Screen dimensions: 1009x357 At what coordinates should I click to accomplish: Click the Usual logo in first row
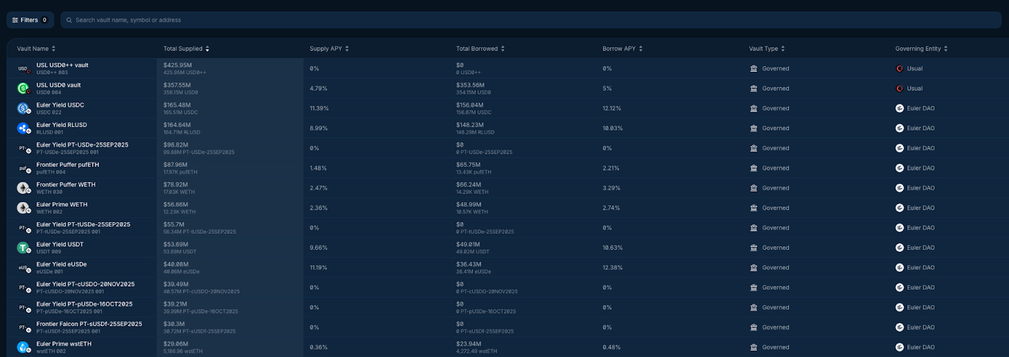coord(899,69)
